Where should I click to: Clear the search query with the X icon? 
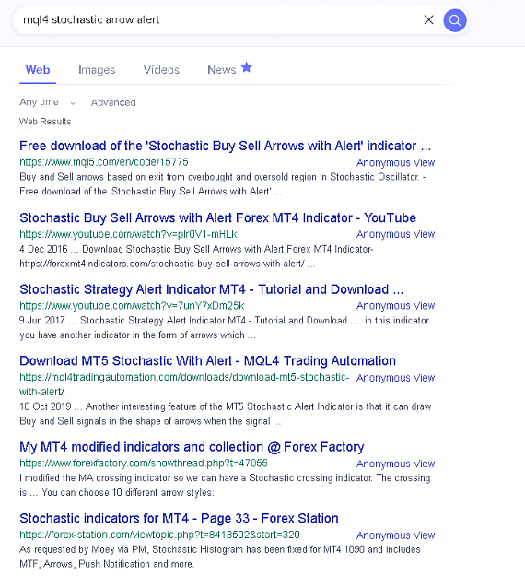tap(429, 20)
